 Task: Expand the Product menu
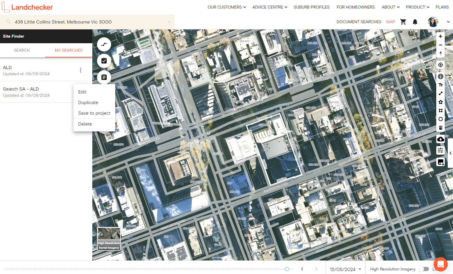[x=418, y=7]
